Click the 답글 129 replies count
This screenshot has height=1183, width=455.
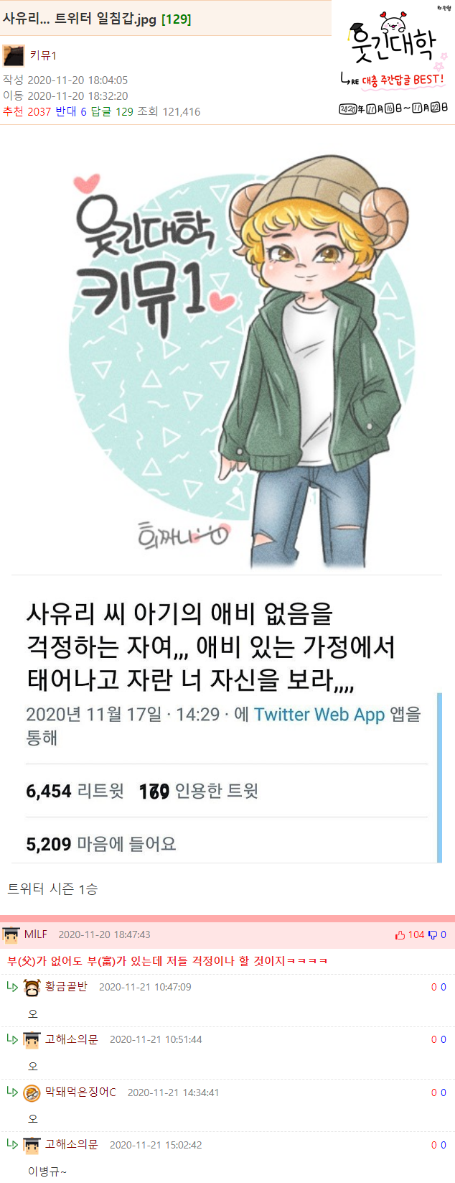[112, 111]
